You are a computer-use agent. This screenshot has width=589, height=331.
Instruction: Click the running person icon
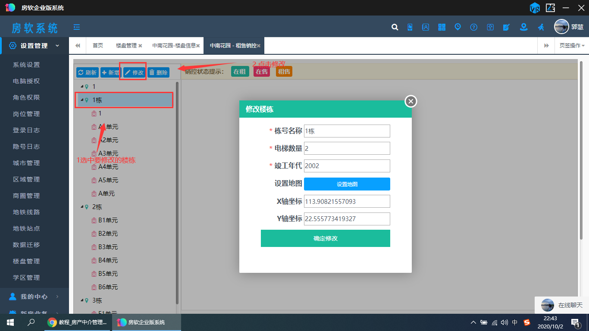click(x=541, y=27)
